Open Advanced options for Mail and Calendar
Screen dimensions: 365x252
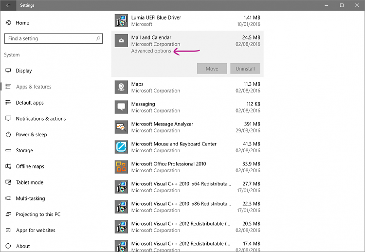(151, 51)
